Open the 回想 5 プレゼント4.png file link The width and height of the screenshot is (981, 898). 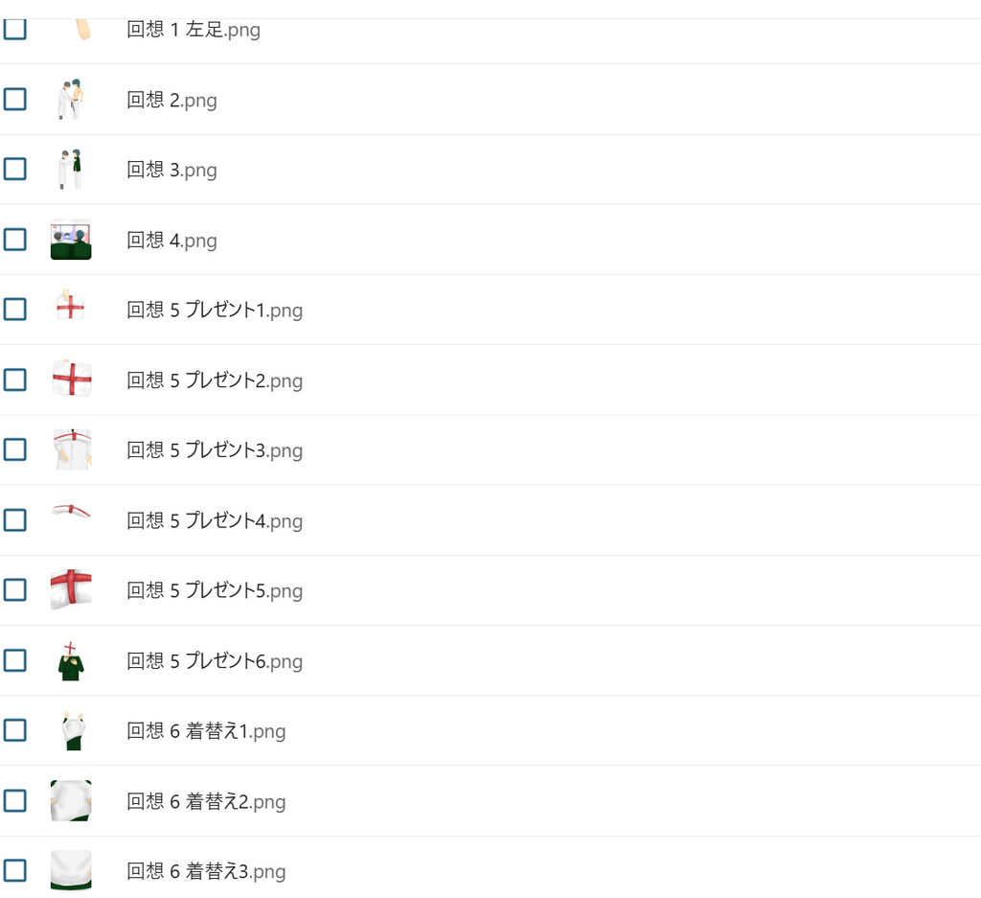point(215,520)
